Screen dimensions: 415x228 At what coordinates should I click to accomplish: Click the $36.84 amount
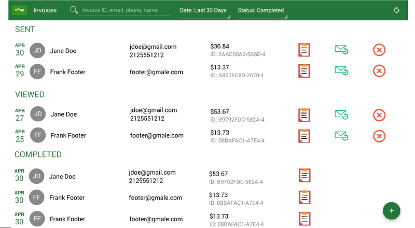tap(219, 46)
